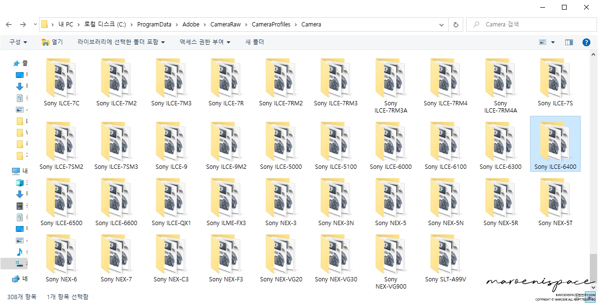The height and width of the screenshot is (303, 598).
Task: Toggle the preview pane button
Action: [x=569, y=42]
